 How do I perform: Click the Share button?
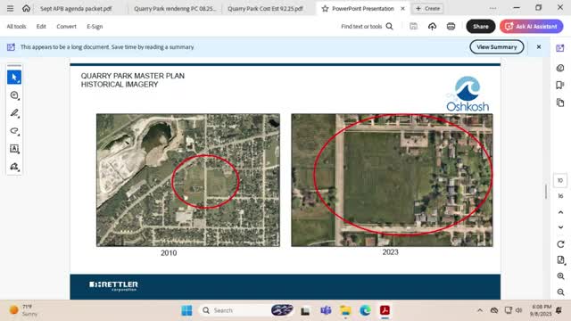pos(481,26)
